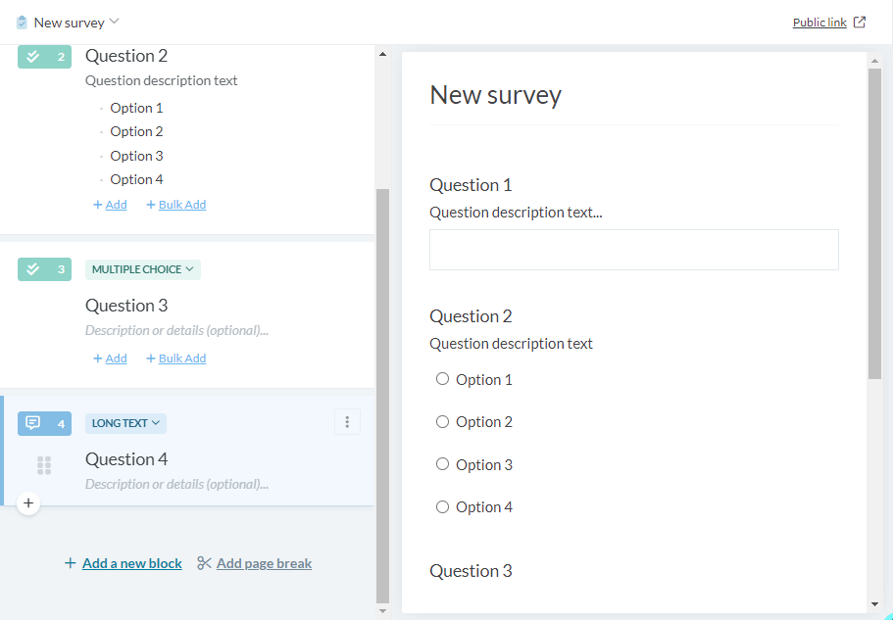Click Add page break link

click(264, 563)
